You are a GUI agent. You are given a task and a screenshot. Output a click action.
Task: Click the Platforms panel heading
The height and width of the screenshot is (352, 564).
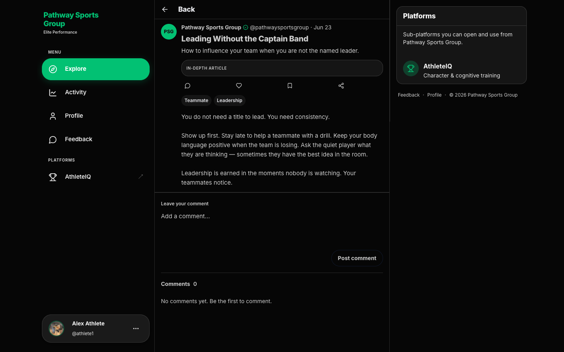tap(419, 16)
